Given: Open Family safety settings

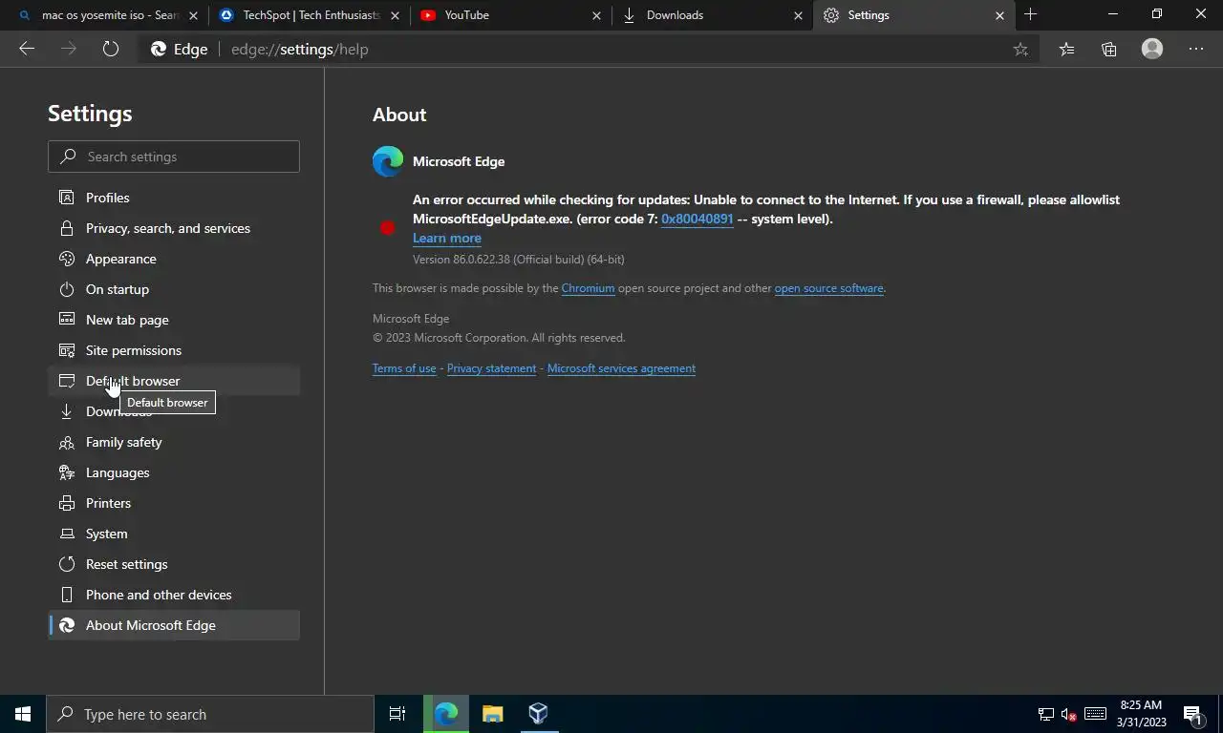Looking at the screenshot, I should point(174,442).
